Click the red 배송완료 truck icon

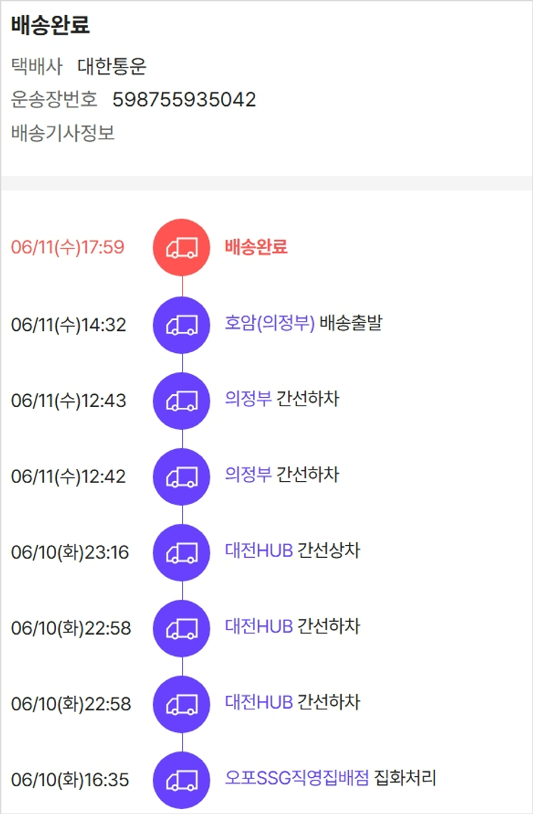(182, 248)
